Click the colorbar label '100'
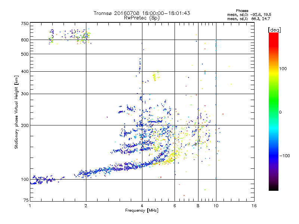The image size is (299, 224). tap(283, 69)
